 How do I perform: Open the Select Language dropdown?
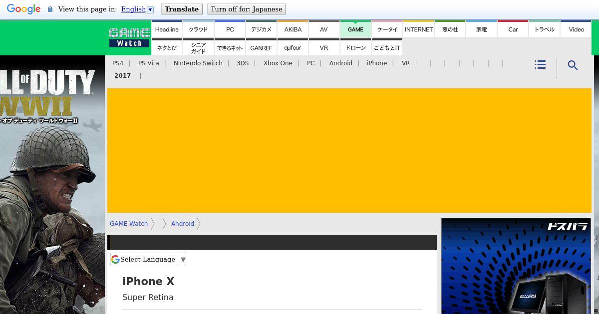tap(148, 259)
